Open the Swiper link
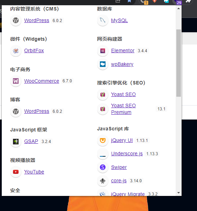Image resolution: width=197 pixels, height=211 pixels. [119, 167]
